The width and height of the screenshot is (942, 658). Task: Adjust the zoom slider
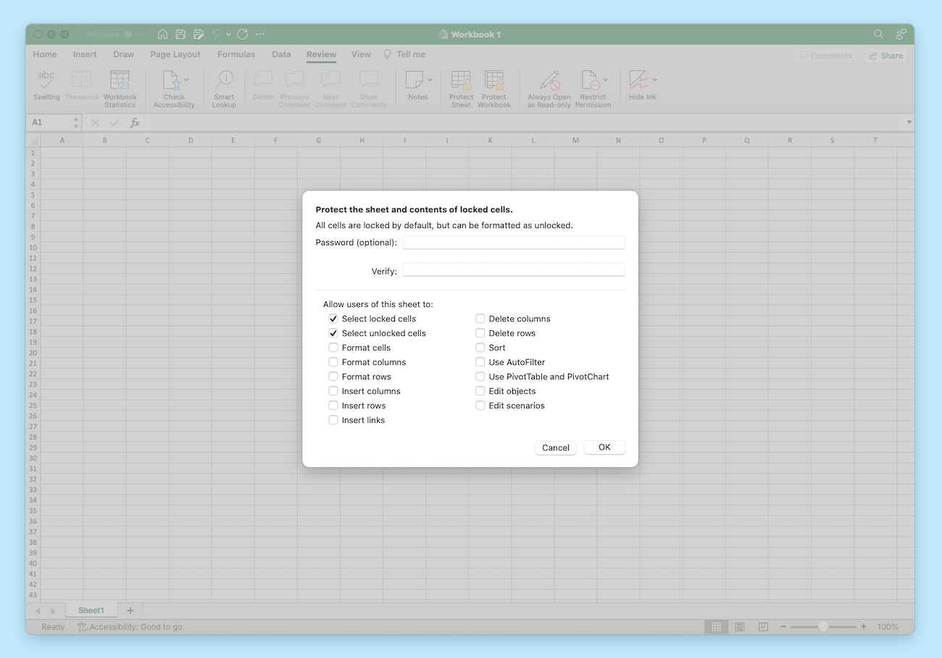pyautogui.click(x=824, y=627)
